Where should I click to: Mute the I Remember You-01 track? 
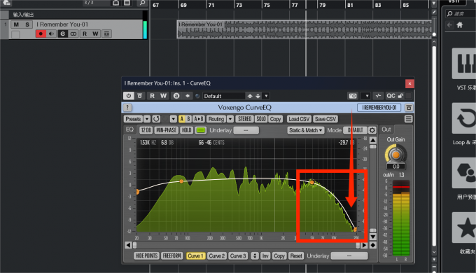[x=16, y=24]
